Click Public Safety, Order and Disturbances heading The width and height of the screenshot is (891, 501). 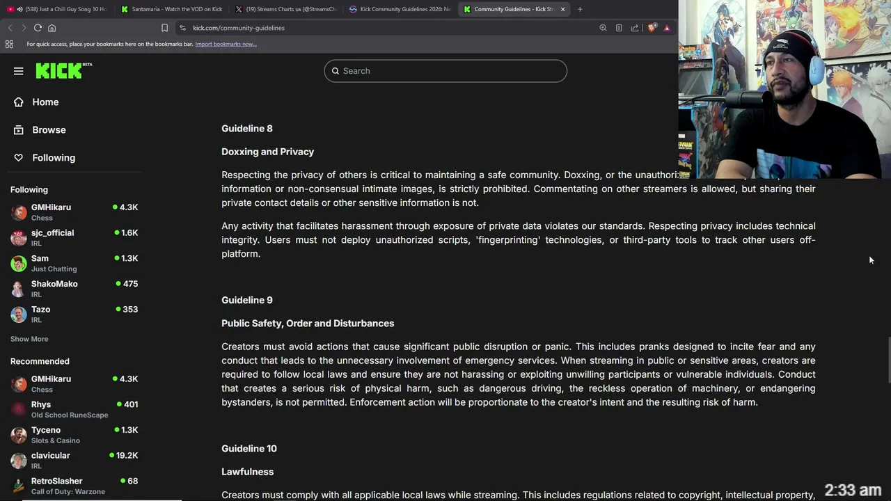pyautogui.click(x=308, y=324)
